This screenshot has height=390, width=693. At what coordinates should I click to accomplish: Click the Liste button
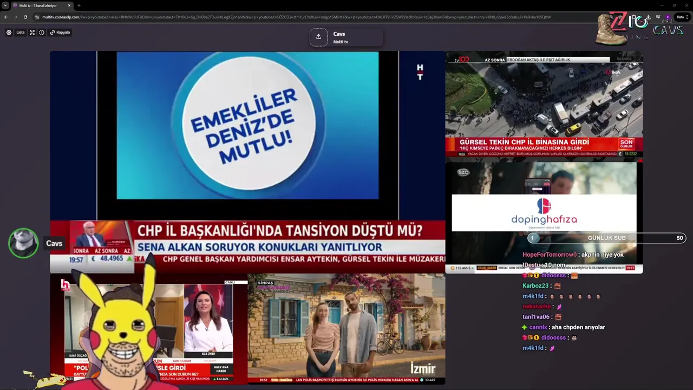(x=20, y=32)
